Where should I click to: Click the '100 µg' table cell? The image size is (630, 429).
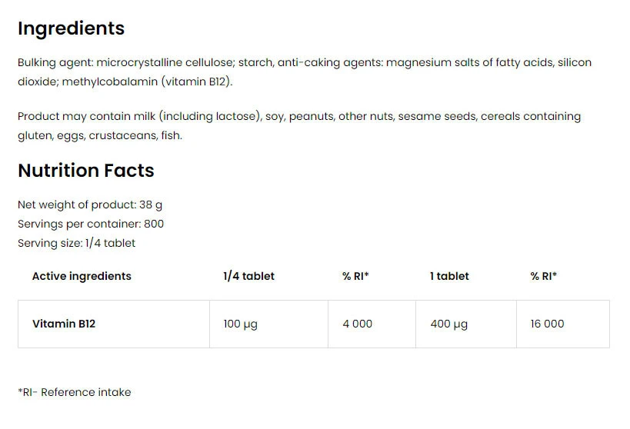coord(240,324)
